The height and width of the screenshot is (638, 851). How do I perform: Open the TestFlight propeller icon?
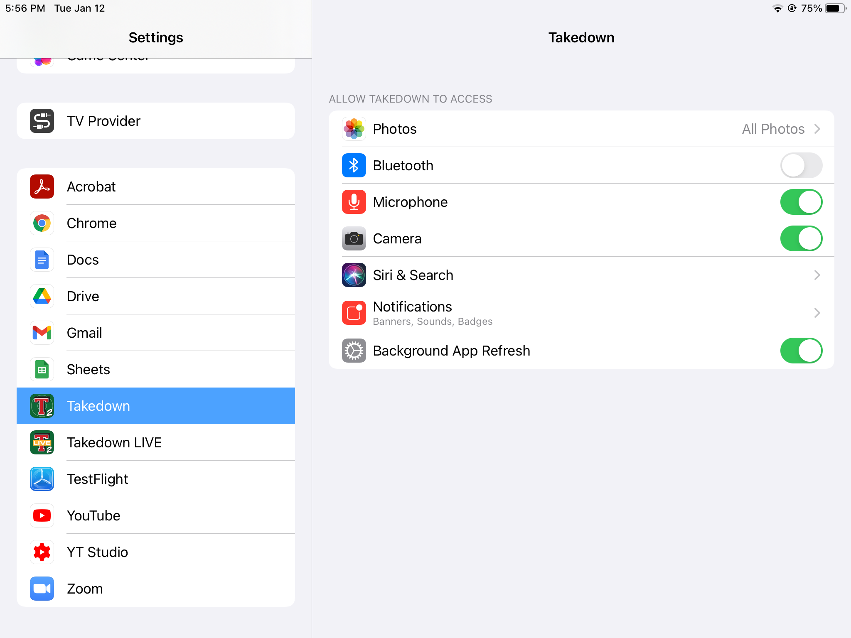coord(42,479)
